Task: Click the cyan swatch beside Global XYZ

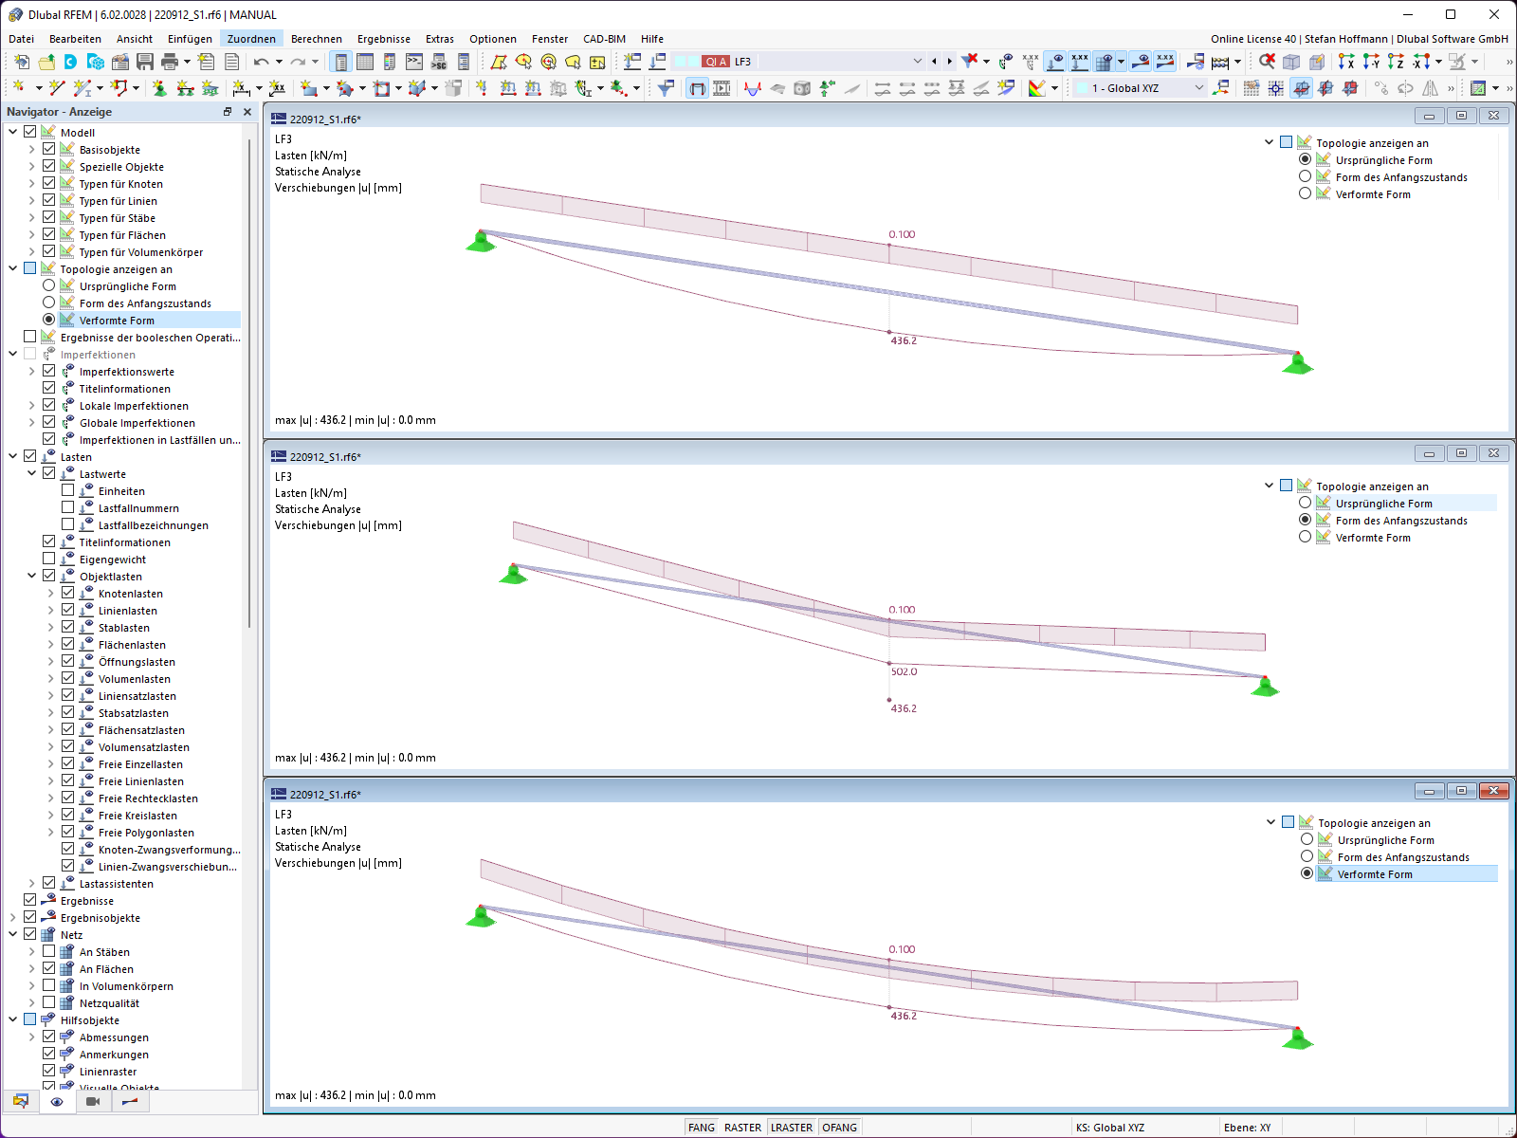Action: [1082, 88]
